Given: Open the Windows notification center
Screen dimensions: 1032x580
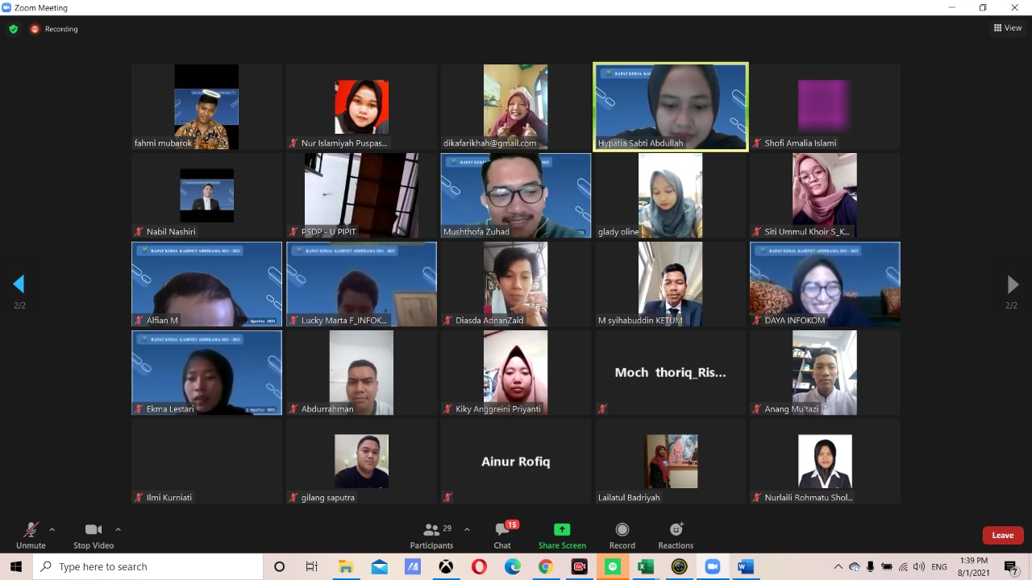Looking at the screenshot, I should (x=1011, y=567).
